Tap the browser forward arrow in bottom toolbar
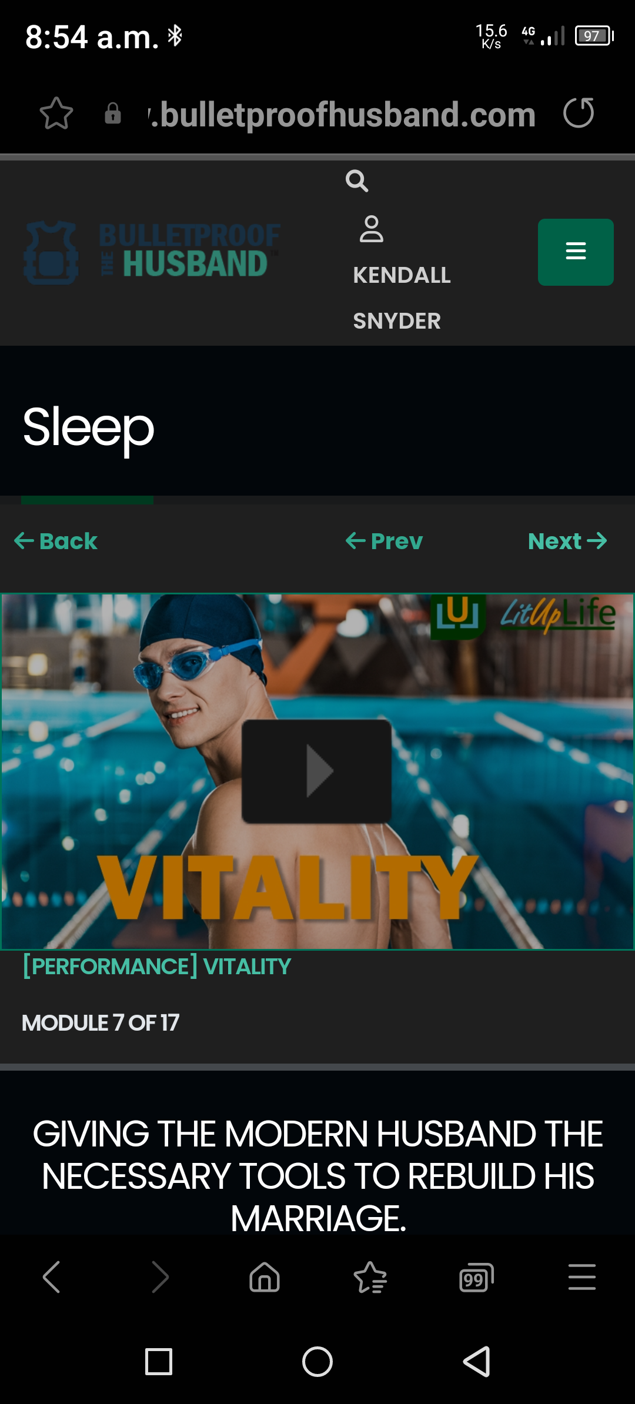The image size is (635, 1404). 160,1277
